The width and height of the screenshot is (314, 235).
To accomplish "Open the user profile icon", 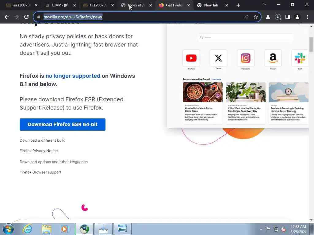I will coord(297,17).
